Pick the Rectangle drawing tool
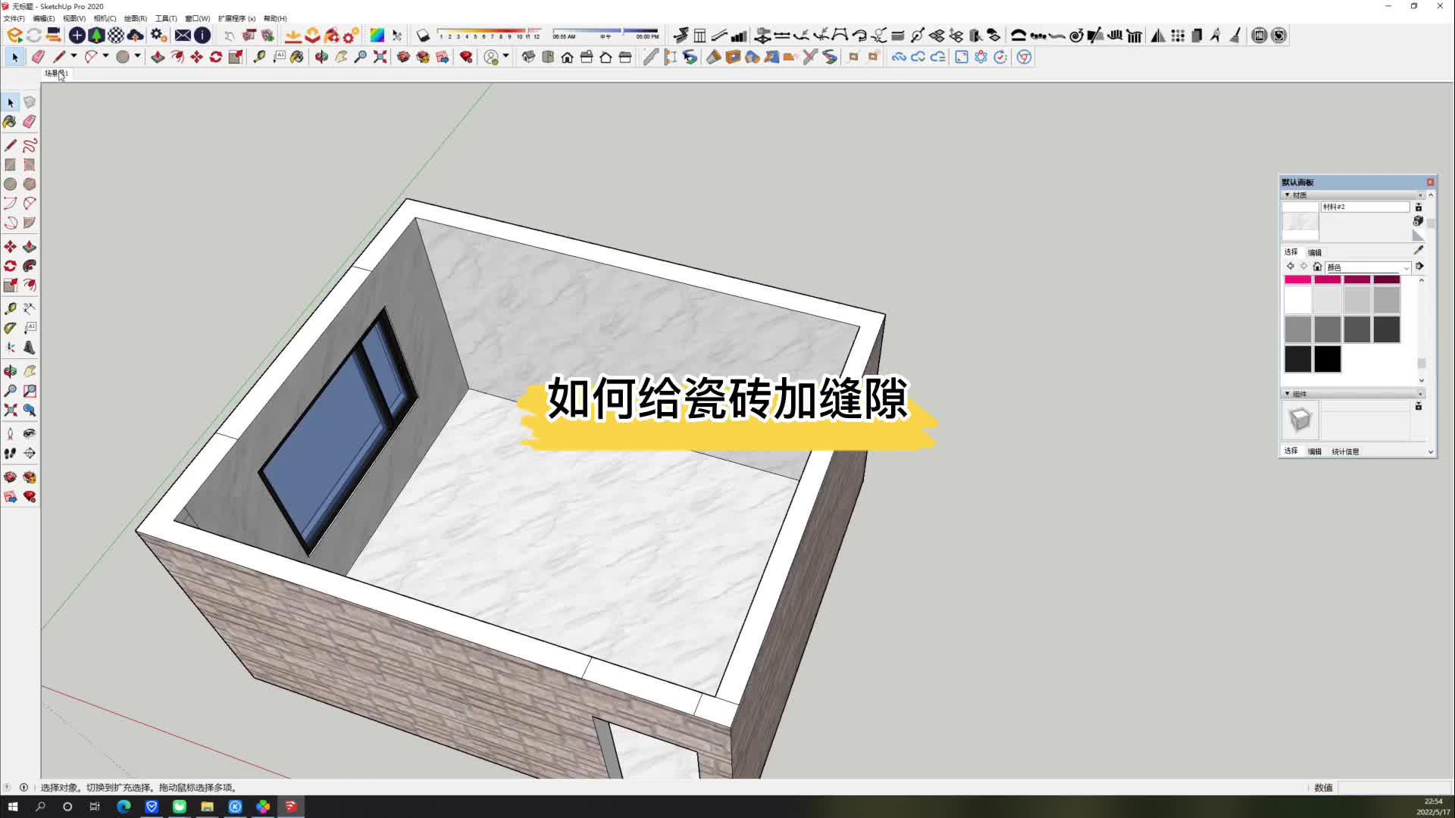The image size is (1455, 818). pyautogui.click(x=11, y=164)
